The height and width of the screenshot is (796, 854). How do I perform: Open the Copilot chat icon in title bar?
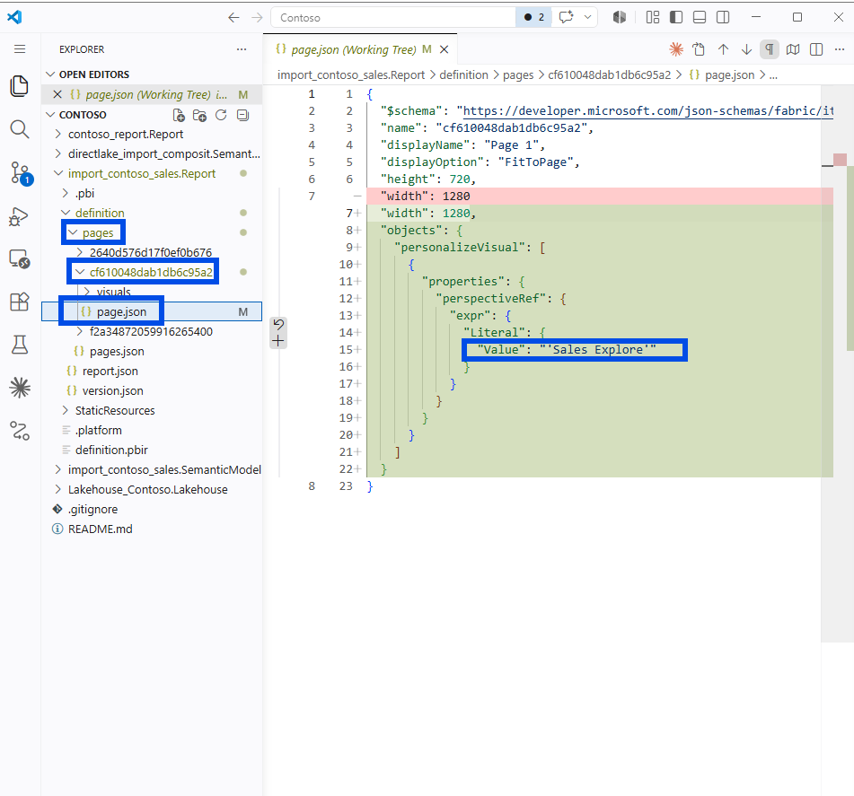tap(567, 17)
